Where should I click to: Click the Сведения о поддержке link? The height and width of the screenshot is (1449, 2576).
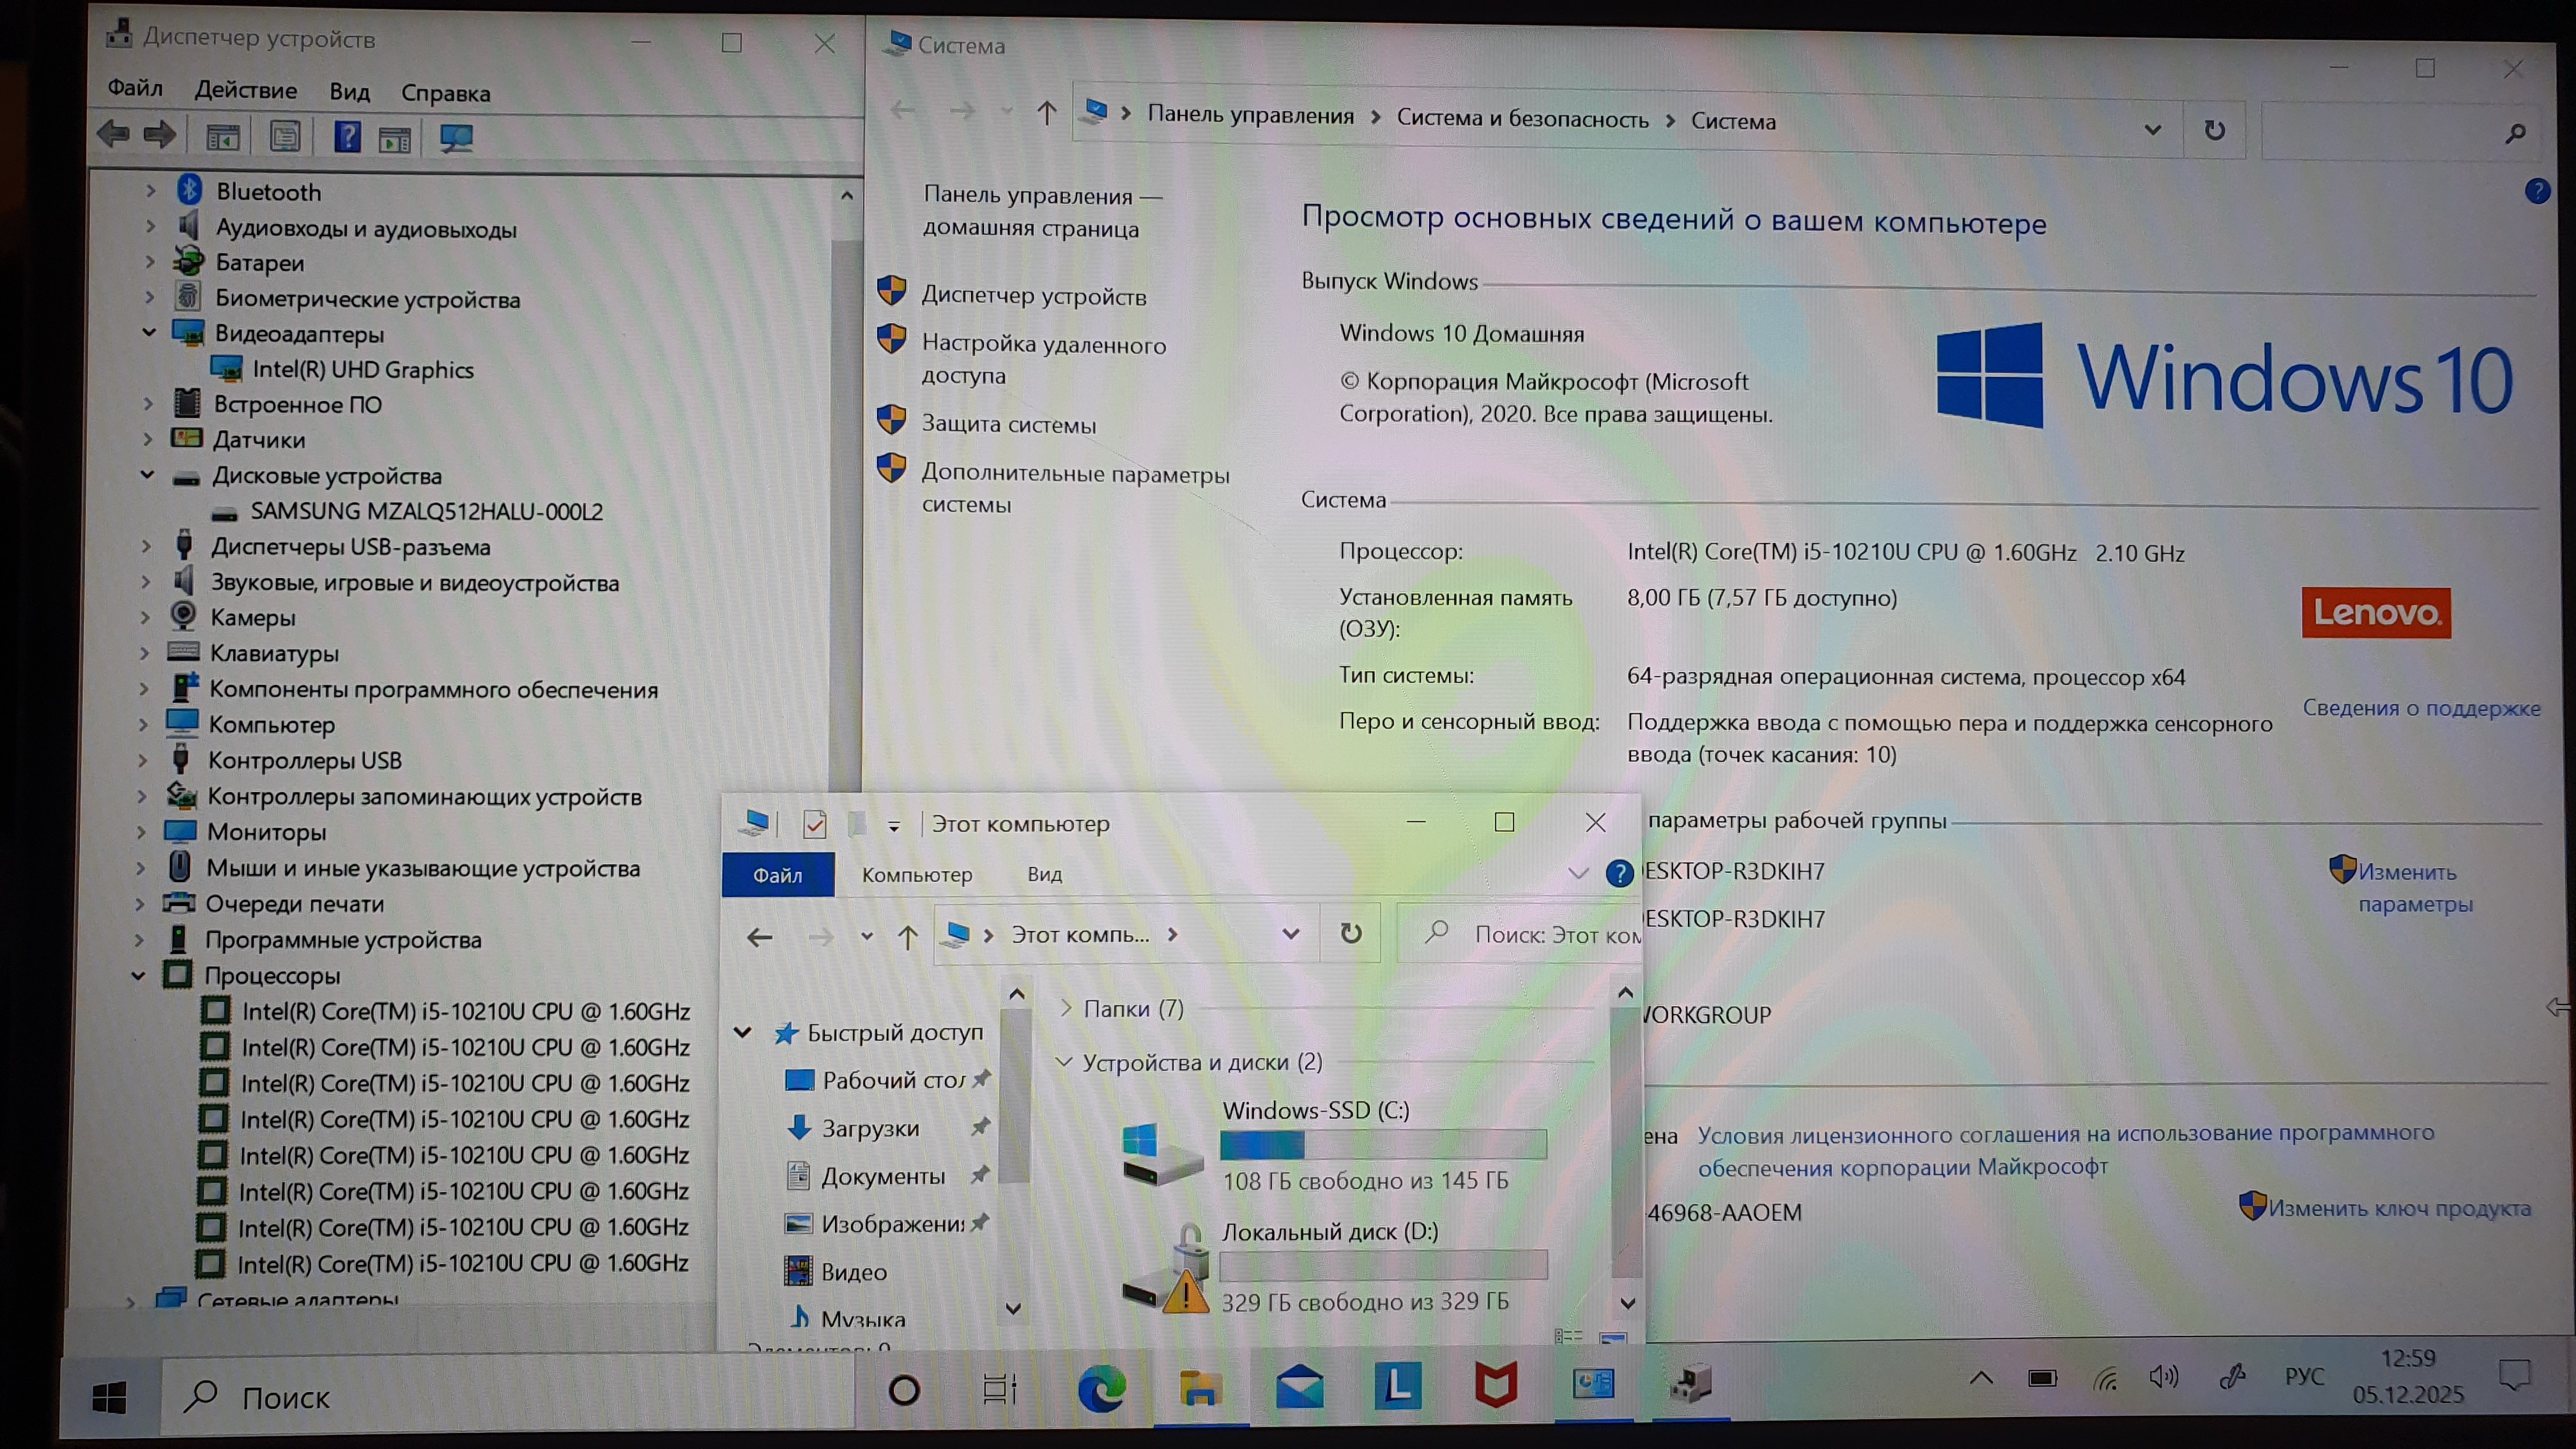[x=2421, y=708]
